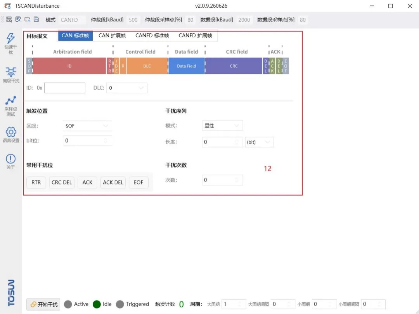Switch to the CANFD 标准帧 tab
The height and width of the screenshot is (314, 419).
tap(152, 36)
